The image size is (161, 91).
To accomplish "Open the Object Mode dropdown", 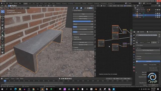I will tap(6, 8).
